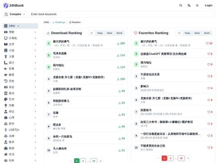Viewport: 218px width, 163px height.
Task: Click the 政治 landmark building icon
Action: (6, 93)
